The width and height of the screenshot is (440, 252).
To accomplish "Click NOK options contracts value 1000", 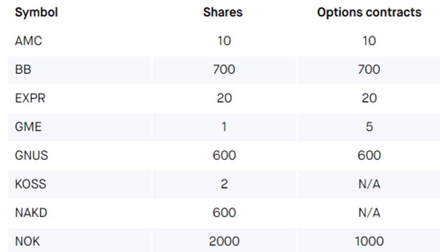I will pos(369,241).
